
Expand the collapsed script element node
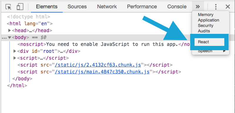coord(15,58)
